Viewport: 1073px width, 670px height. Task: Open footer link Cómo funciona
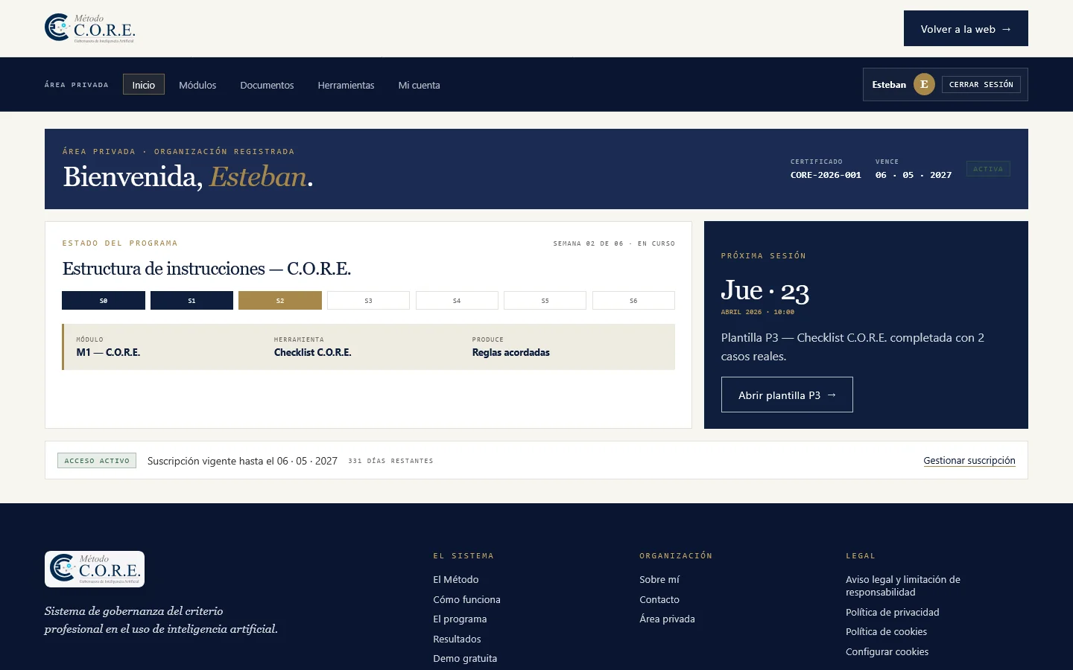466,599
